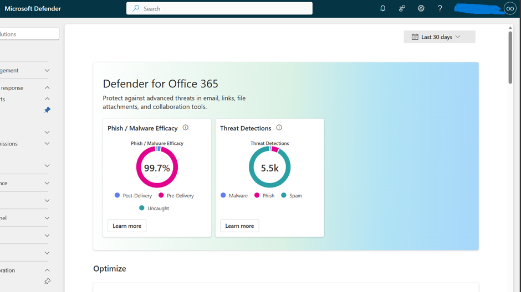This screenshot has width=521, height=292.
Task: Open the settings gear icon
Action: (421, 8)
